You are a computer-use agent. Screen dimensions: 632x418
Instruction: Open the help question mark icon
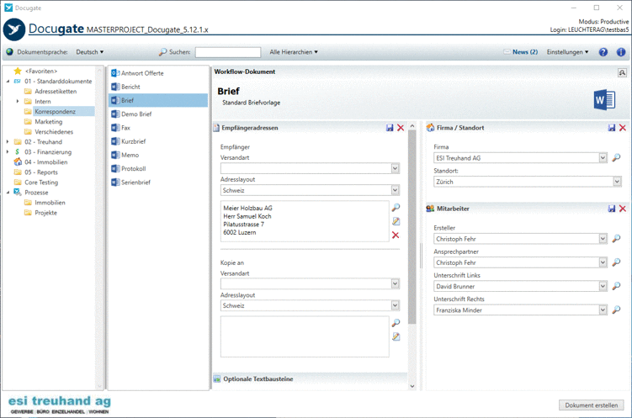click(x=603, y=52)
